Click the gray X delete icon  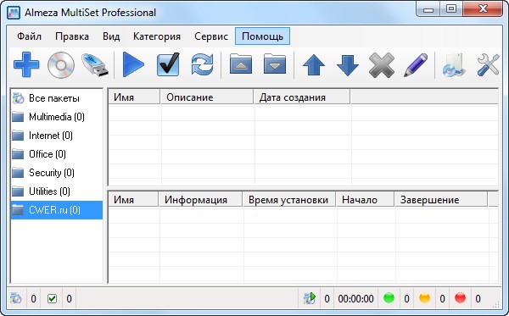pyautogui.click(x=382, y=65)
